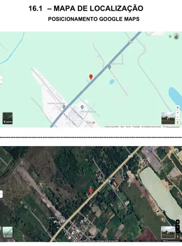Click the zoom out minus on road map
This screenshot has width=182, height=246.
pos(178,117)
